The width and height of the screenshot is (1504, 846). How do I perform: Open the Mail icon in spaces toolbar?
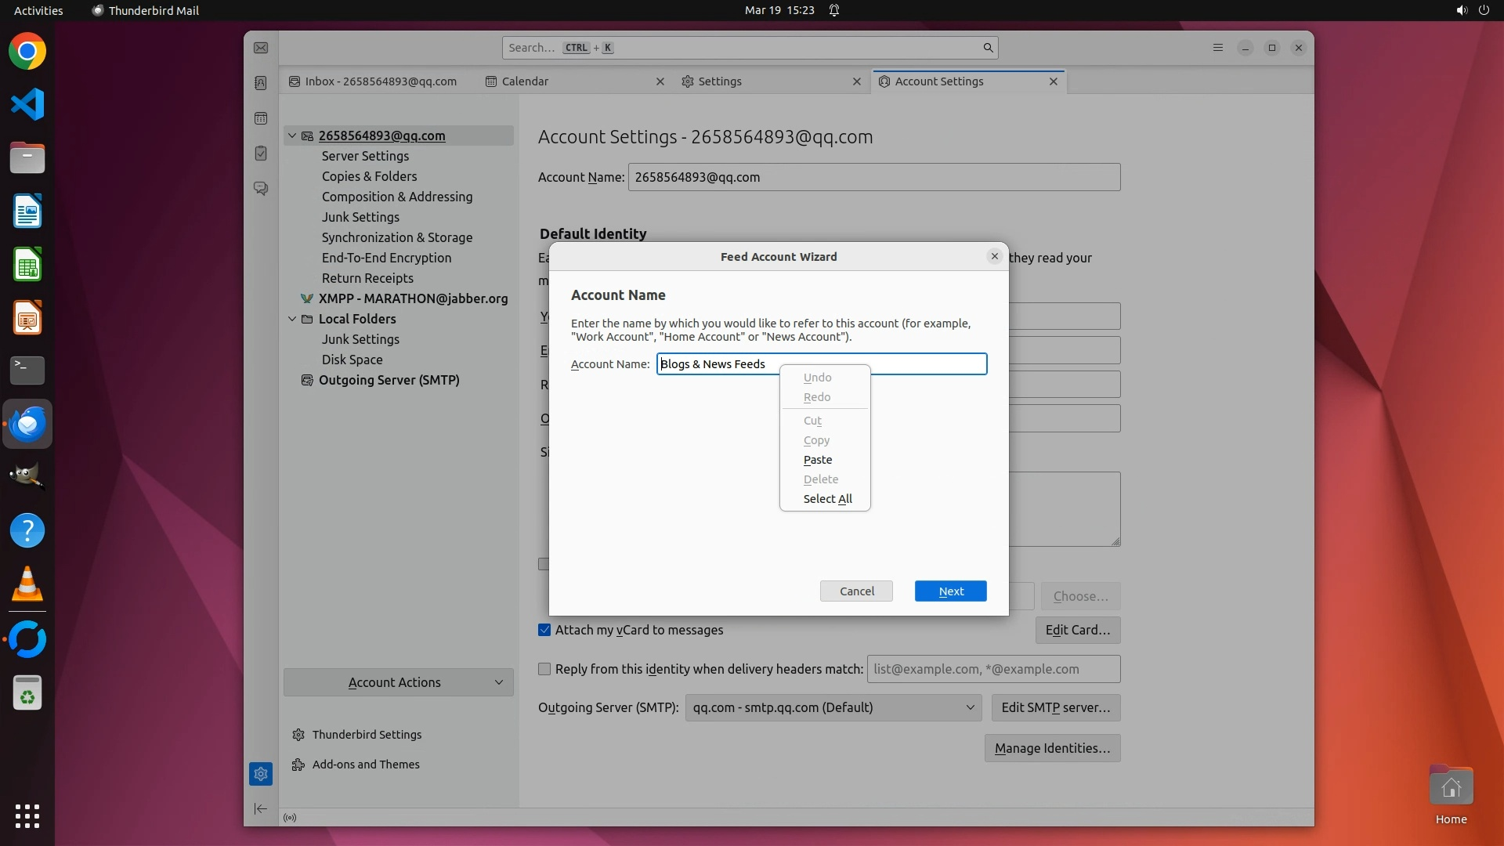261,48
